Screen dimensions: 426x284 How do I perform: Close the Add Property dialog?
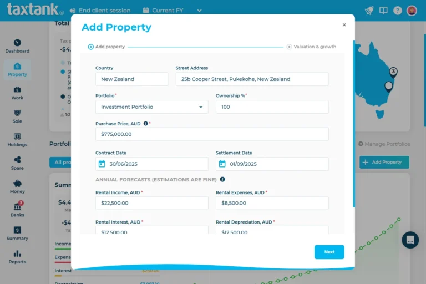(x=344, y=25)
